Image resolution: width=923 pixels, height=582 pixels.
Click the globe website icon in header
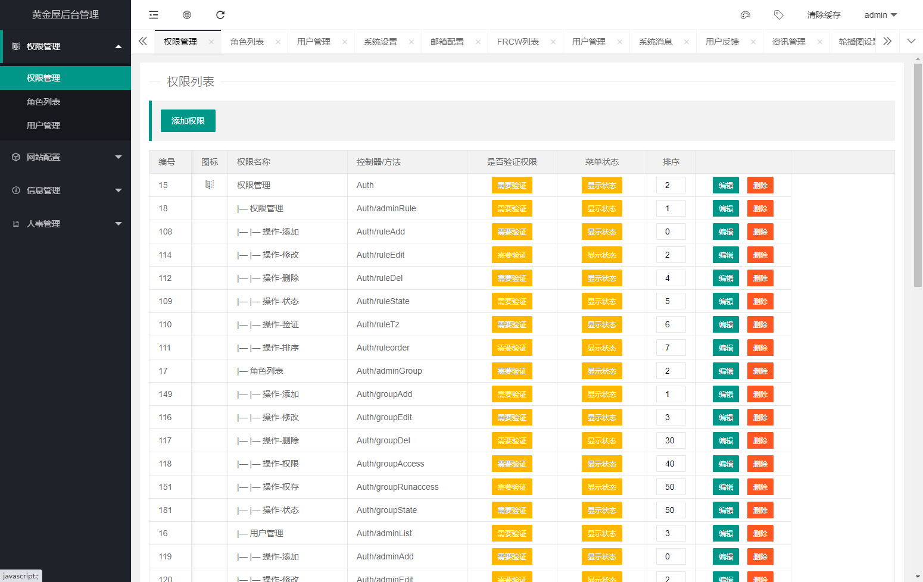tap(187, 15)
